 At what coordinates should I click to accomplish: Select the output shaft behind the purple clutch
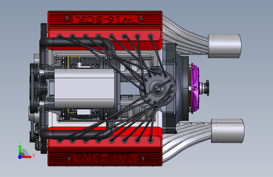(204, 88)
